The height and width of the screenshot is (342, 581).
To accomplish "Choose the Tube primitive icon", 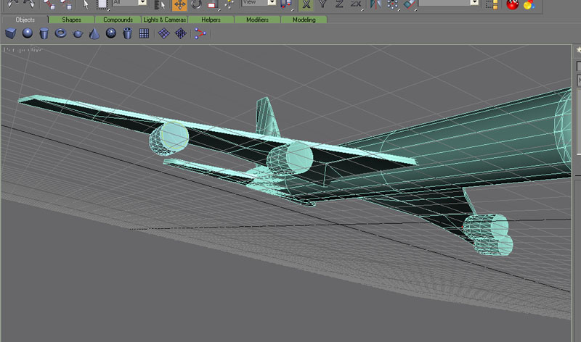I will click(x=128, y=33).
